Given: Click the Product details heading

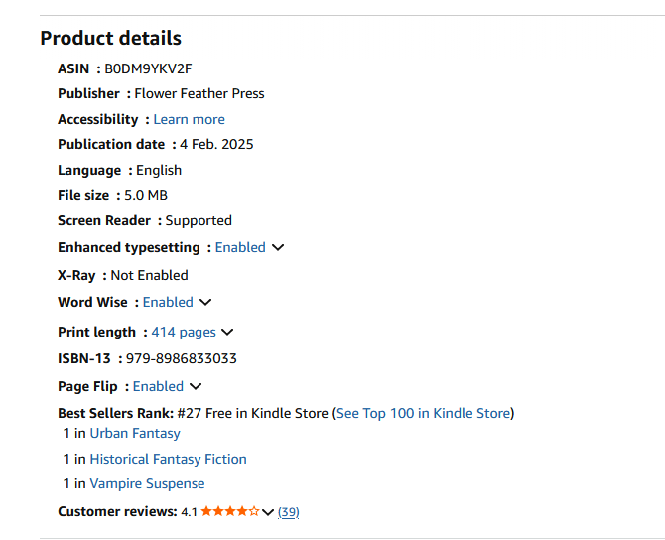Looking at the screenshot, I should (110, 38).
